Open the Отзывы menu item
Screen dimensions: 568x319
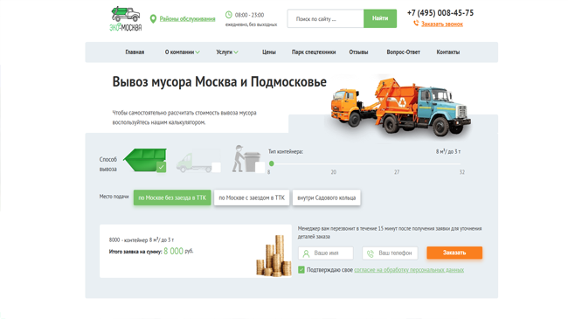358,52
